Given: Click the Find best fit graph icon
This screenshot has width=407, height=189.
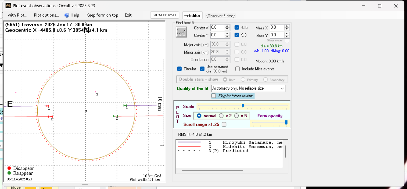Looking at the screenshot, I should 181,32.
